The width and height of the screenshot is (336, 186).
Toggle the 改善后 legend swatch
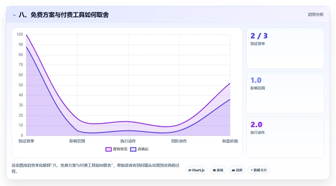click(x=133, y=149)
